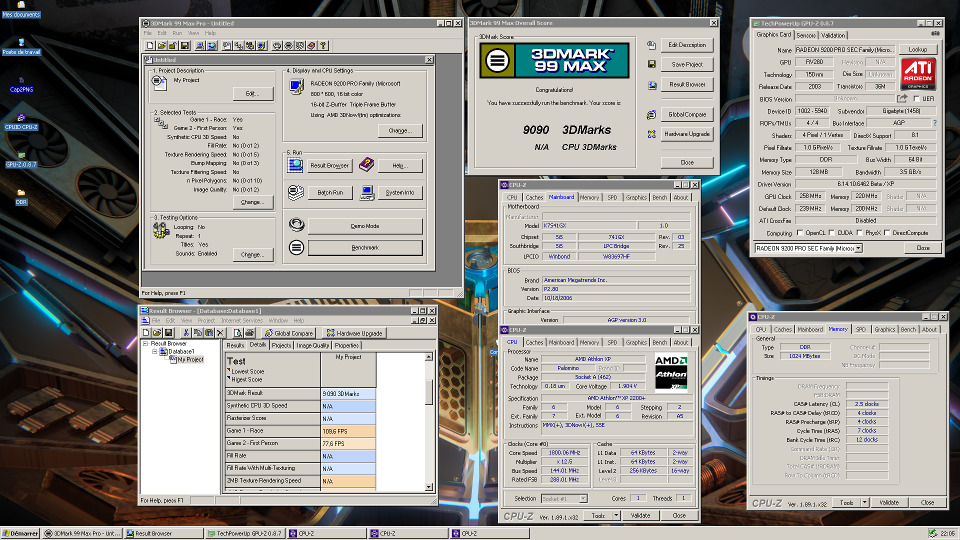This screenshot has height=540, width=960.
Task: Click the Cut scissors icon in Result Browser
Action: click(x=186, y=332)
